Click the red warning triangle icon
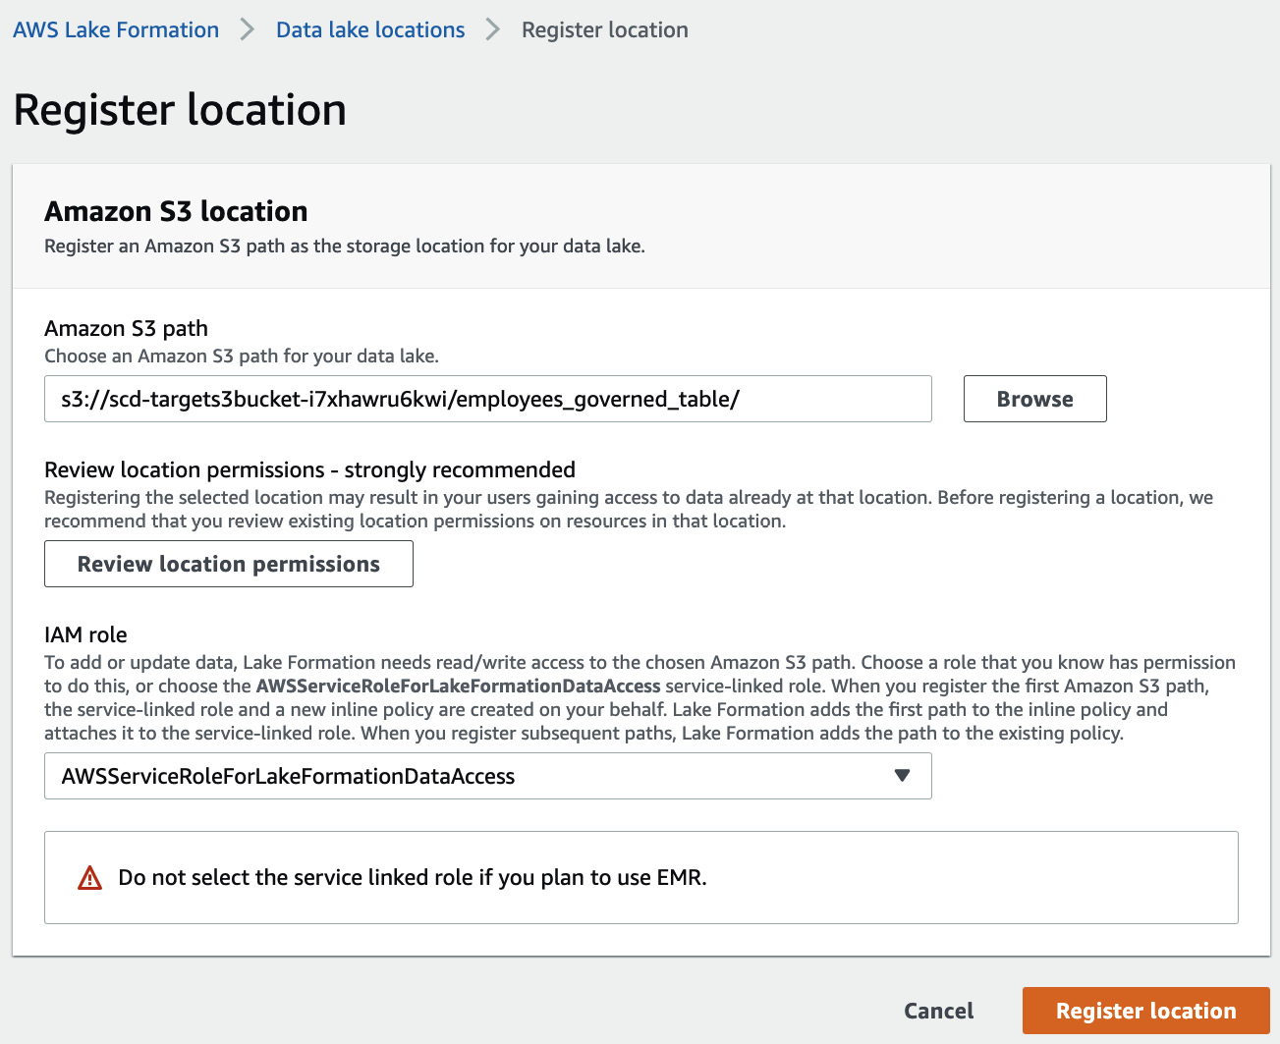Image resolution: width=1280 pixels, height=1044 pixels. [x=89, y=877]
